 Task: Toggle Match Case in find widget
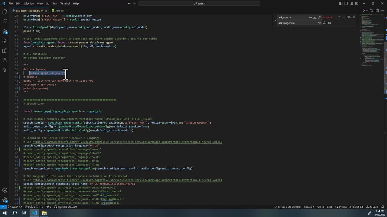tap(310, 17)
